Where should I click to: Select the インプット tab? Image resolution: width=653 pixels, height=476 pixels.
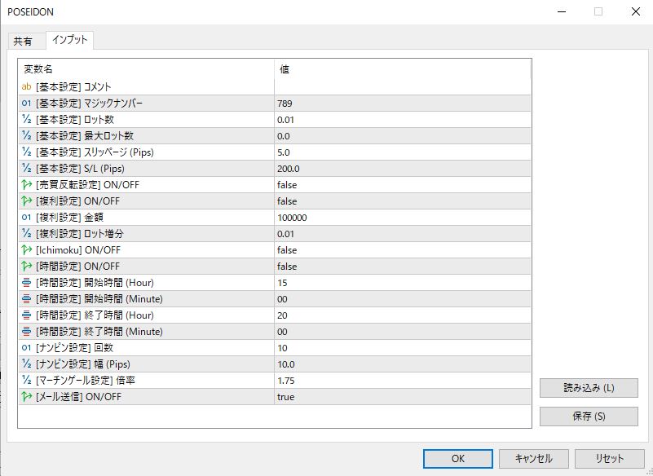[x=69, y=40]
